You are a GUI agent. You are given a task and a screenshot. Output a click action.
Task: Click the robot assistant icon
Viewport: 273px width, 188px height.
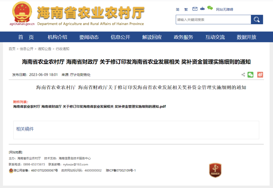tap(202, 9)
